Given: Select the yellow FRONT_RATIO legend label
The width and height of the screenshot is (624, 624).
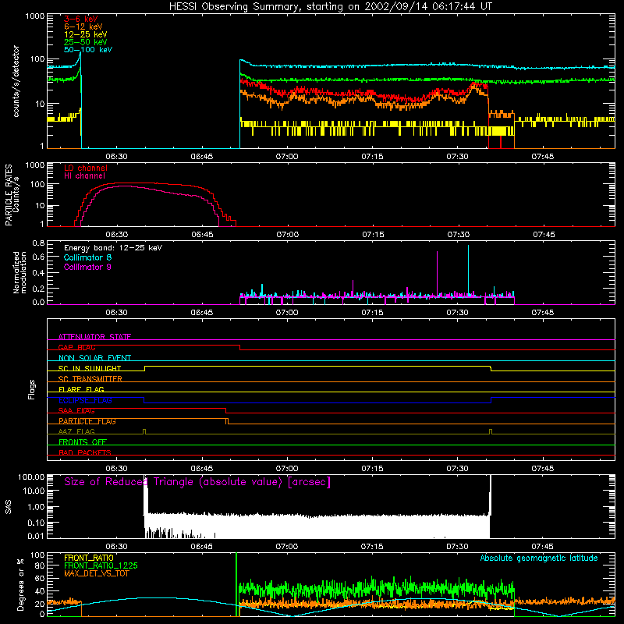Looking at the screenshot, I should click(x=89, y=558).
